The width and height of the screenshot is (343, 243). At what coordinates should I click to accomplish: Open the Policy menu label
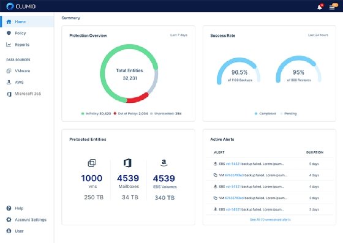(20, 33)
